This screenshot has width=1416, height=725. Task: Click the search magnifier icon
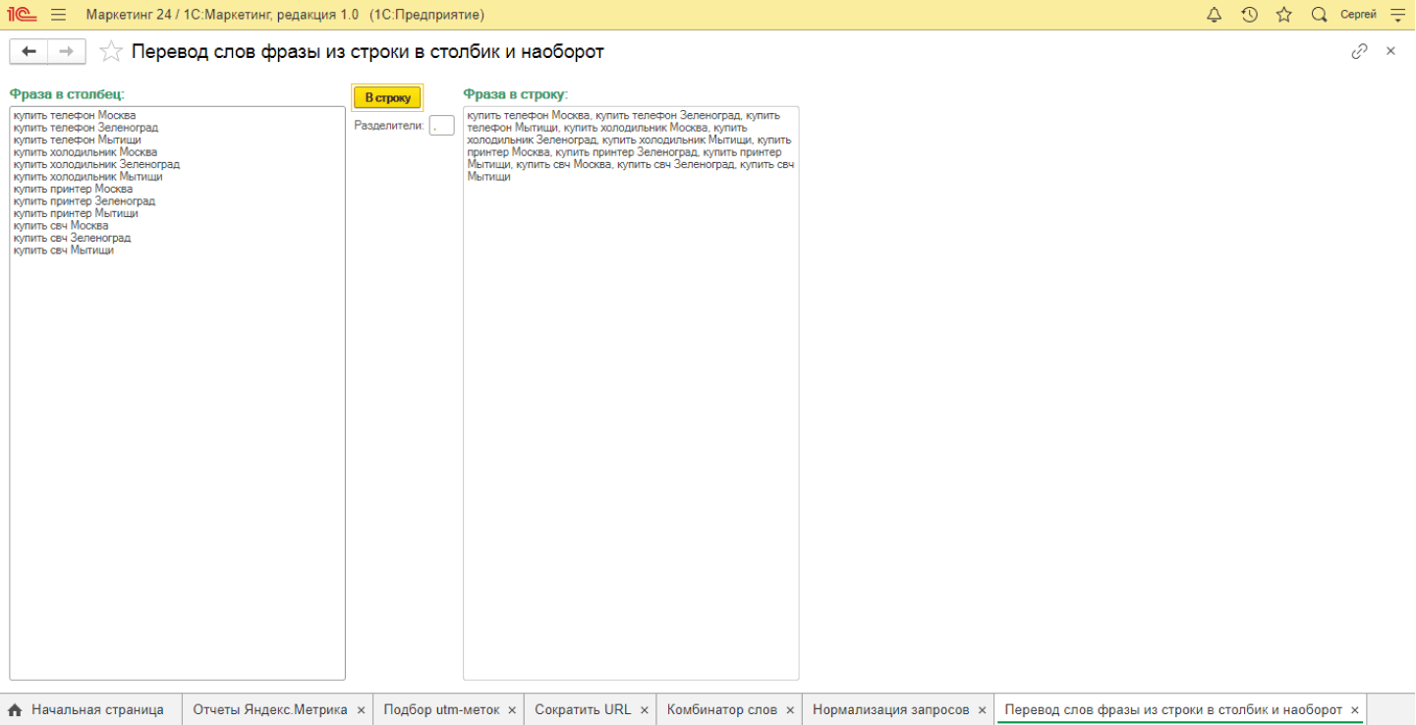pos(1319,15)
